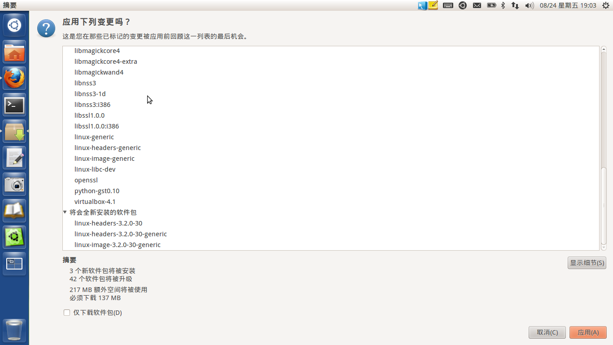
Task: Click the Apply button
Action: [588, 332]
